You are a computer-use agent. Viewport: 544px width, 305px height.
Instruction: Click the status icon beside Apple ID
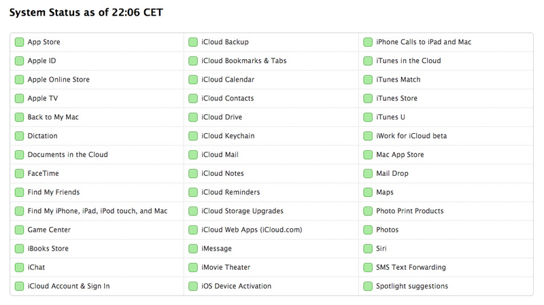pos(20,61)
